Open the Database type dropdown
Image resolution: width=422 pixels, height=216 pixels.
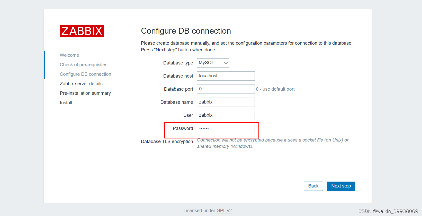[x=213, y=63]
